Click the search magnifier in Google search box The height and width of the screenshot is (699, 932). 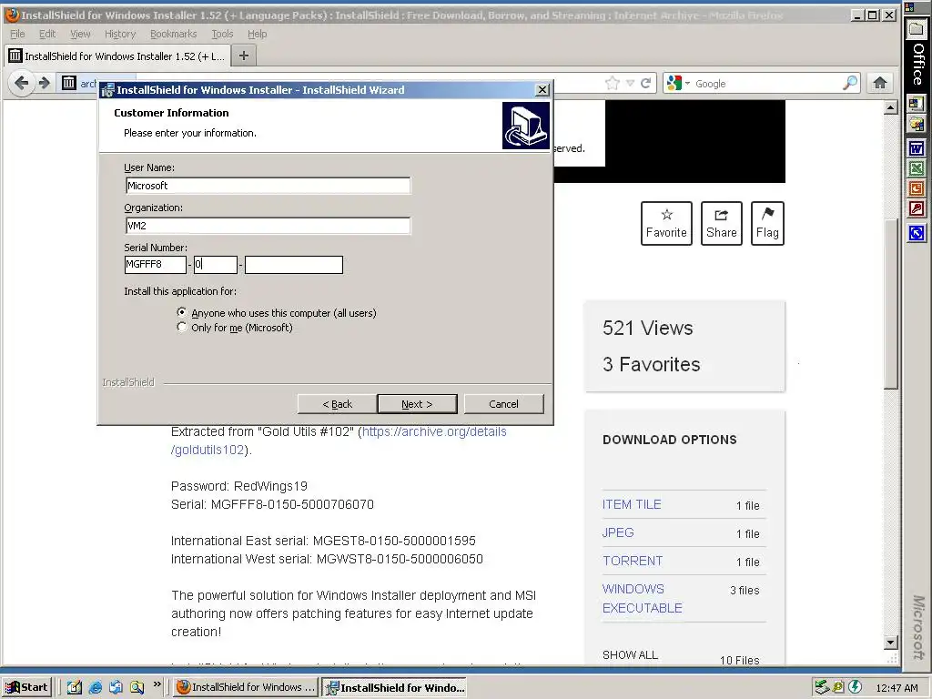click(x=851, y=83)
